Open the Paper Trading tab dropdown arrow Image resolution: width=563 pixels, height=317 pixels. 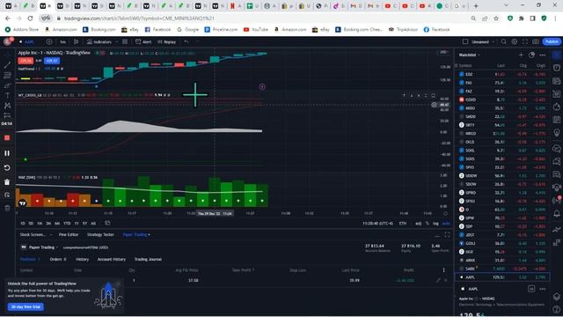click(x=150, y=235)
